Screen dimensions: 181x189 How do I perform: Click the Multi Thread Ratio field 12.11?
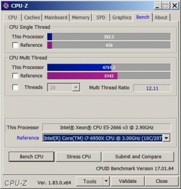coord(152,88)
